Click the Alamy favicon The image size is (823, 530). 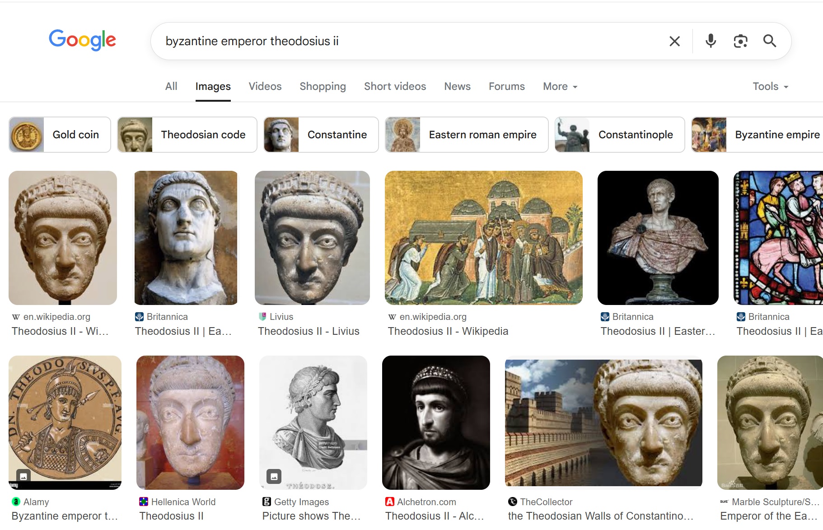[16, 502]
